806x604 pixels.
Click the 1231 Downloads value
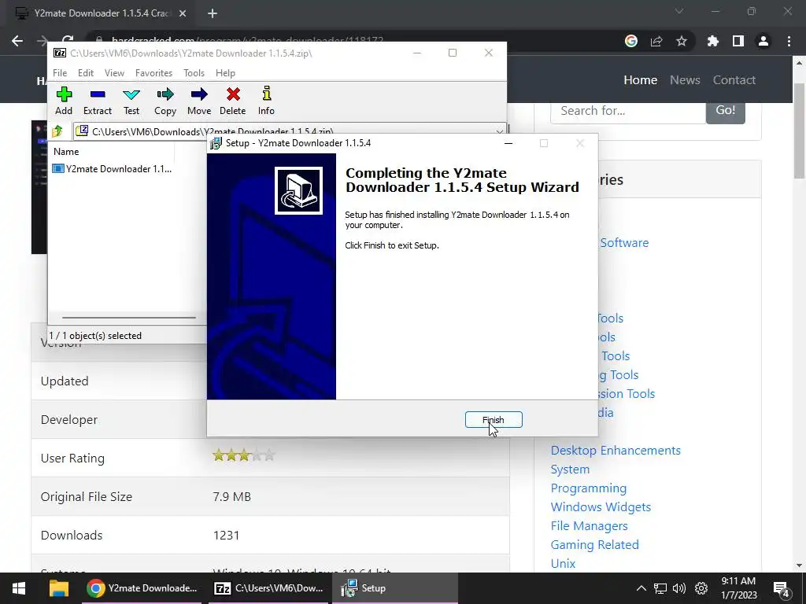point(226,536)
